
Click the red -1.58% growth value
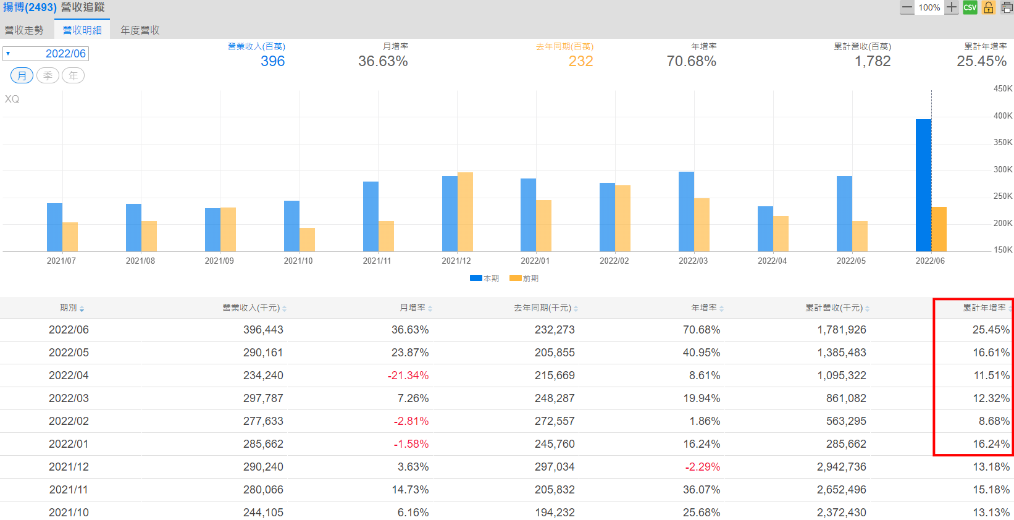[x=411, y=444]
